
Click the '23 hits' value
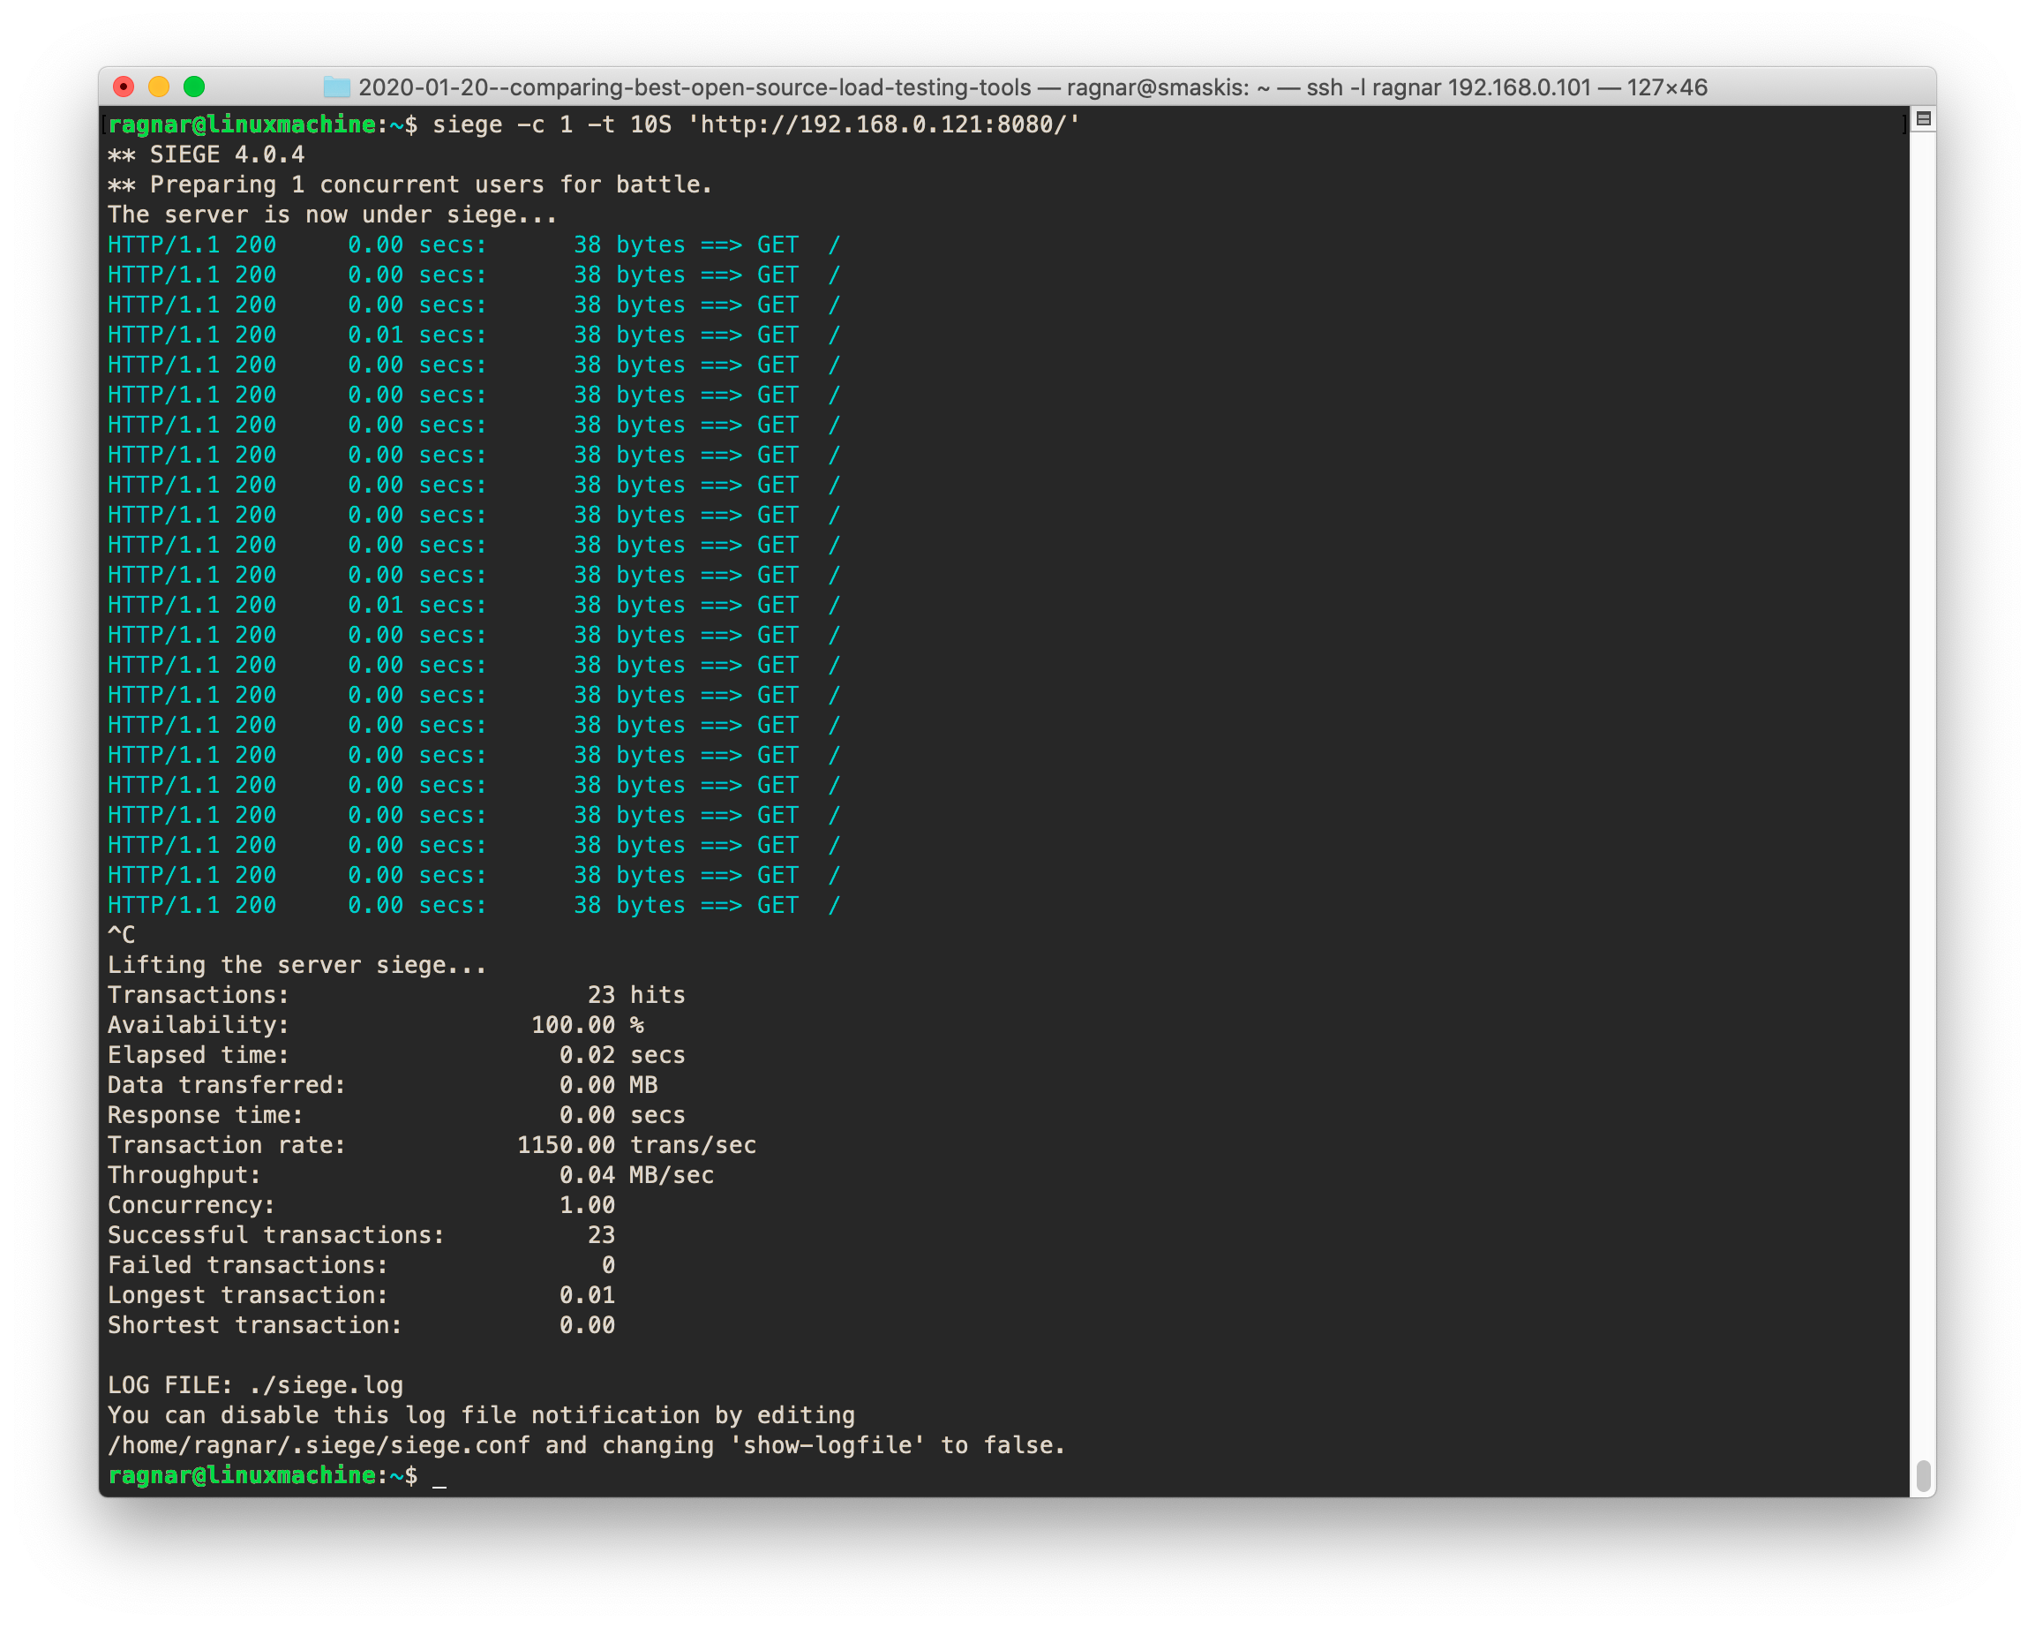636,995
